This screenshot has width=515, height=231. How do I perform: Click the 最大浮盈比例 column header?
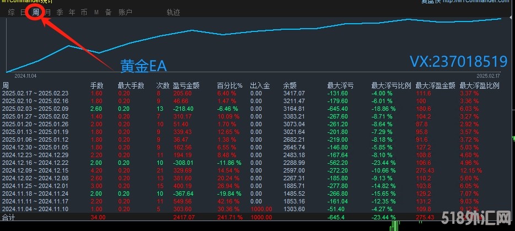coord(480,86)
